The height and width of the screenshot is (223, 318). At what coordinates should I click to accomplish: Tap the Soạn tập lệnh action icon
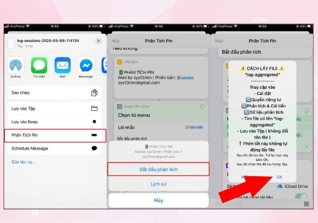120,106
